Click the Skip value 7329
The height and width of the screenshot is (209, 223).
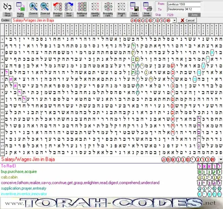(170, 15)
